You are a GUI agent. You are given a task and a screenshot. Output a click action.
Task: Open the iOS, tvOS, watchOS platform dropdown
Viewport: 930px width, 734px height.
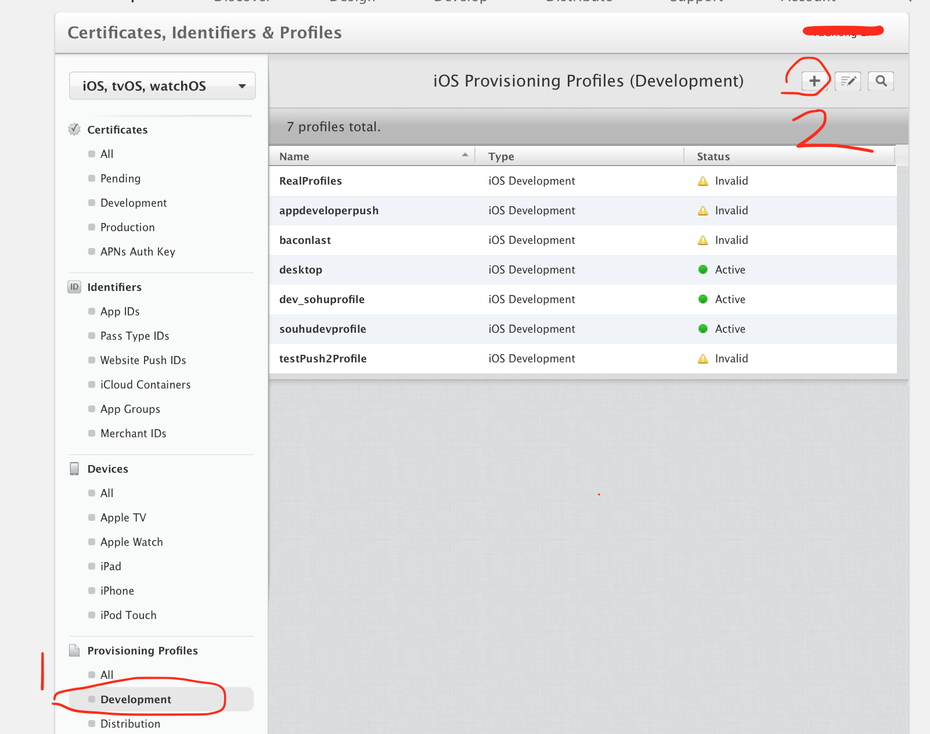pyautogui.click(x=162, y=86)
